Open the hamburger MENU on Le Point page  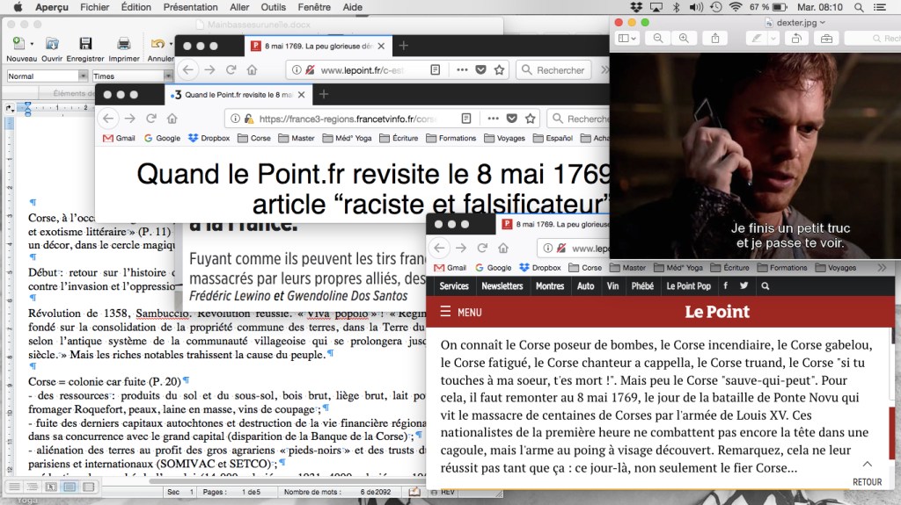(x=460, y=312)
